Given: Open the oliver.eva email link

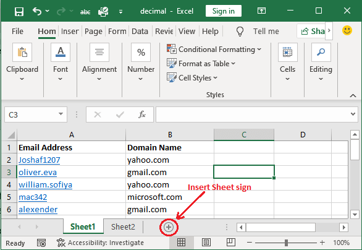Looking at the screenshot, I should (38, 173).
